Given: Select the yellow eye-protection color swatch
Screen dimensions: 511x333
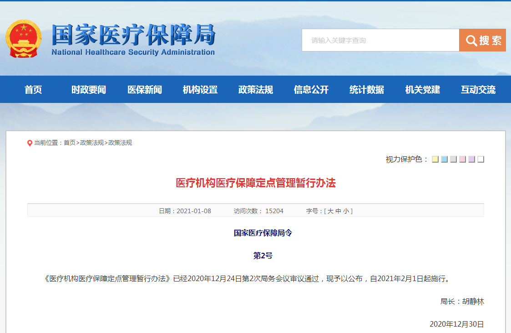Looking at the screenshot, I should [435, 159].
